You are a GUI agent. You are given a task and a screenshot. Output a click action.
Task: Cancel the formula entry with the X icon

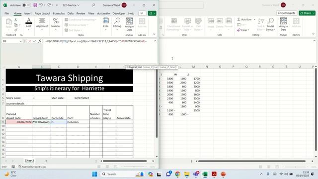[30, 41]
